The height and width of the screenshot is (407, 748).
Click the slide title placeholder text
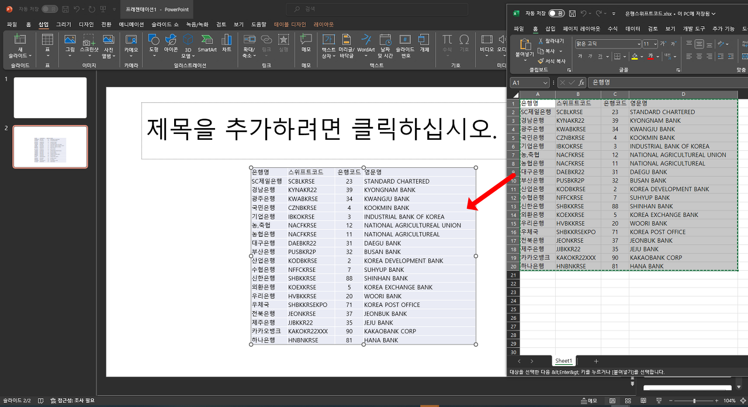tap(322, 129)
